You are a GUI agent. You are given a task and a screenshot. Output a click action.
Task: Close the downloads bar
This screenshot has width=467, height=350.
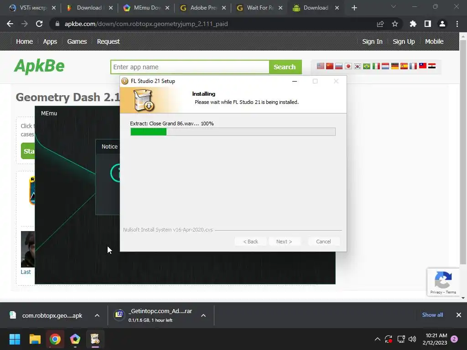point(459,315)
